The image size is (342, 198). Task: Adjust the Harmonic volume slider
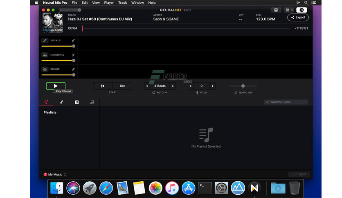pos(58,61)
